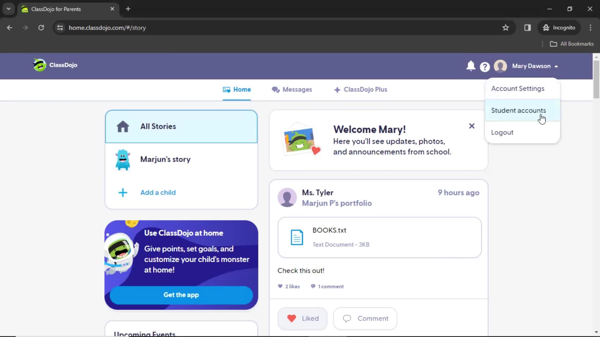Click the Add a child plus icon
Image resolution: width=600 pixels, height=337 pixels.
[122, 192]
